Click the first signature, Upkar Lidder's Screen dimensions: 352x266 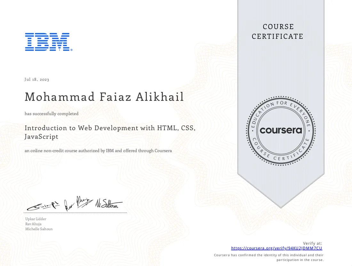tap(43, 206)
